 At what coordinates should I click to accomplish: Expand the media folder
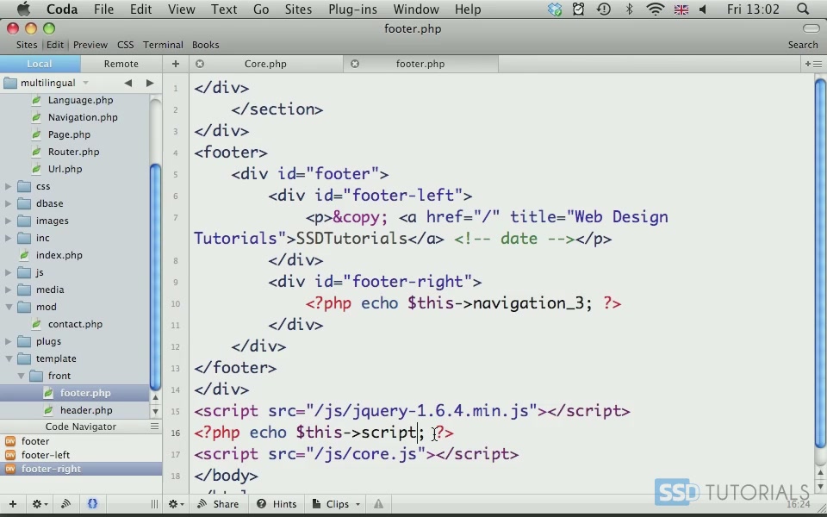pos(8,290)
